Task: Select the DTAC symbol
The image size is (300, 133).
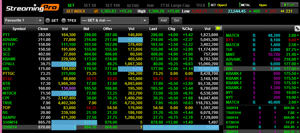Action: (7, 78)
